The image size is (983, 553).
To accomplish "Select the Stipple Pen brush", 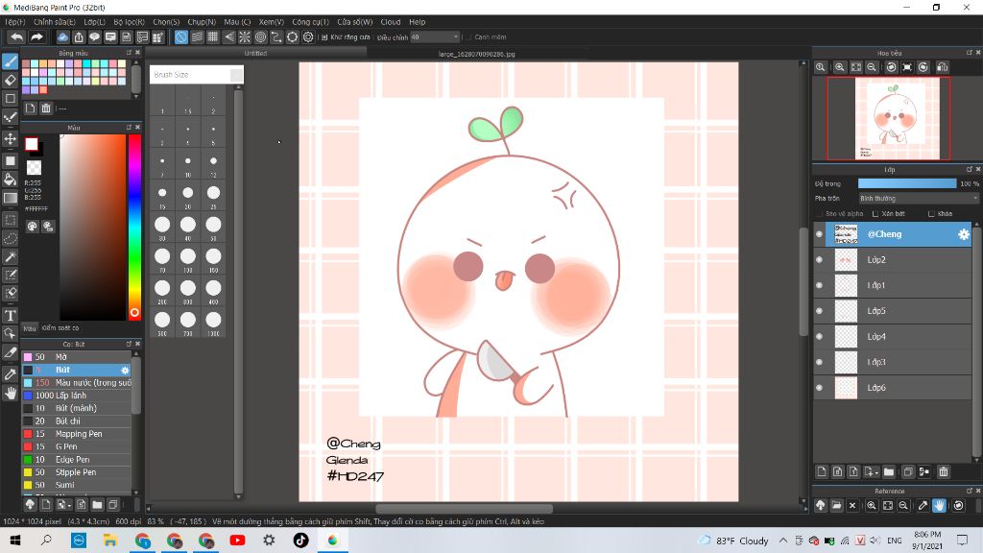I will (x=77, y=472).
